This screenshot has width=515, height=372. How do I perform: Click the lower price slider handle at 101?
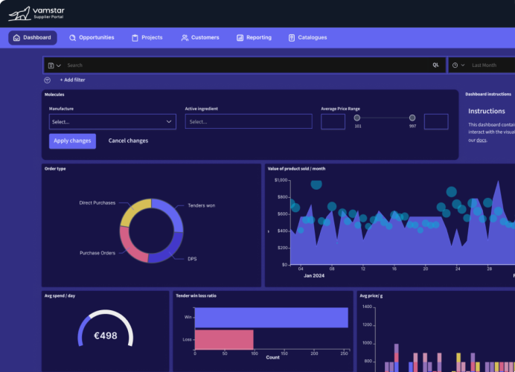click(x=357, y=118)
